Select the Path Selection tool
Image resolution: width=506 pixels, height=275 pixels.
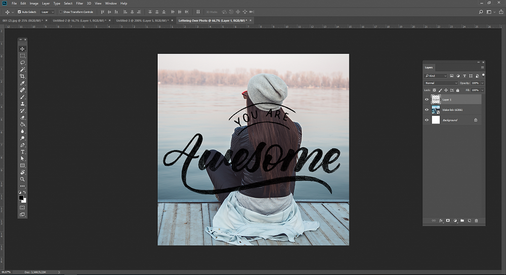click(22, 159)
